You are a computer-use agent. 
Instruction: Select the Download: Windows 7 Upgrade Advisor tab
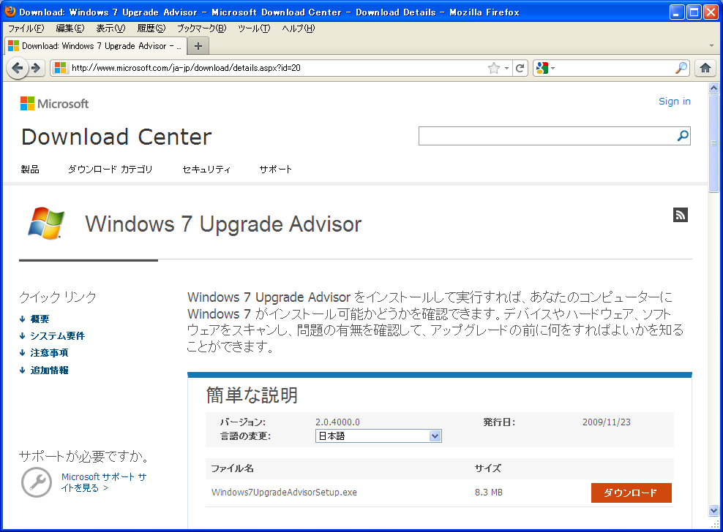point(95,46)
